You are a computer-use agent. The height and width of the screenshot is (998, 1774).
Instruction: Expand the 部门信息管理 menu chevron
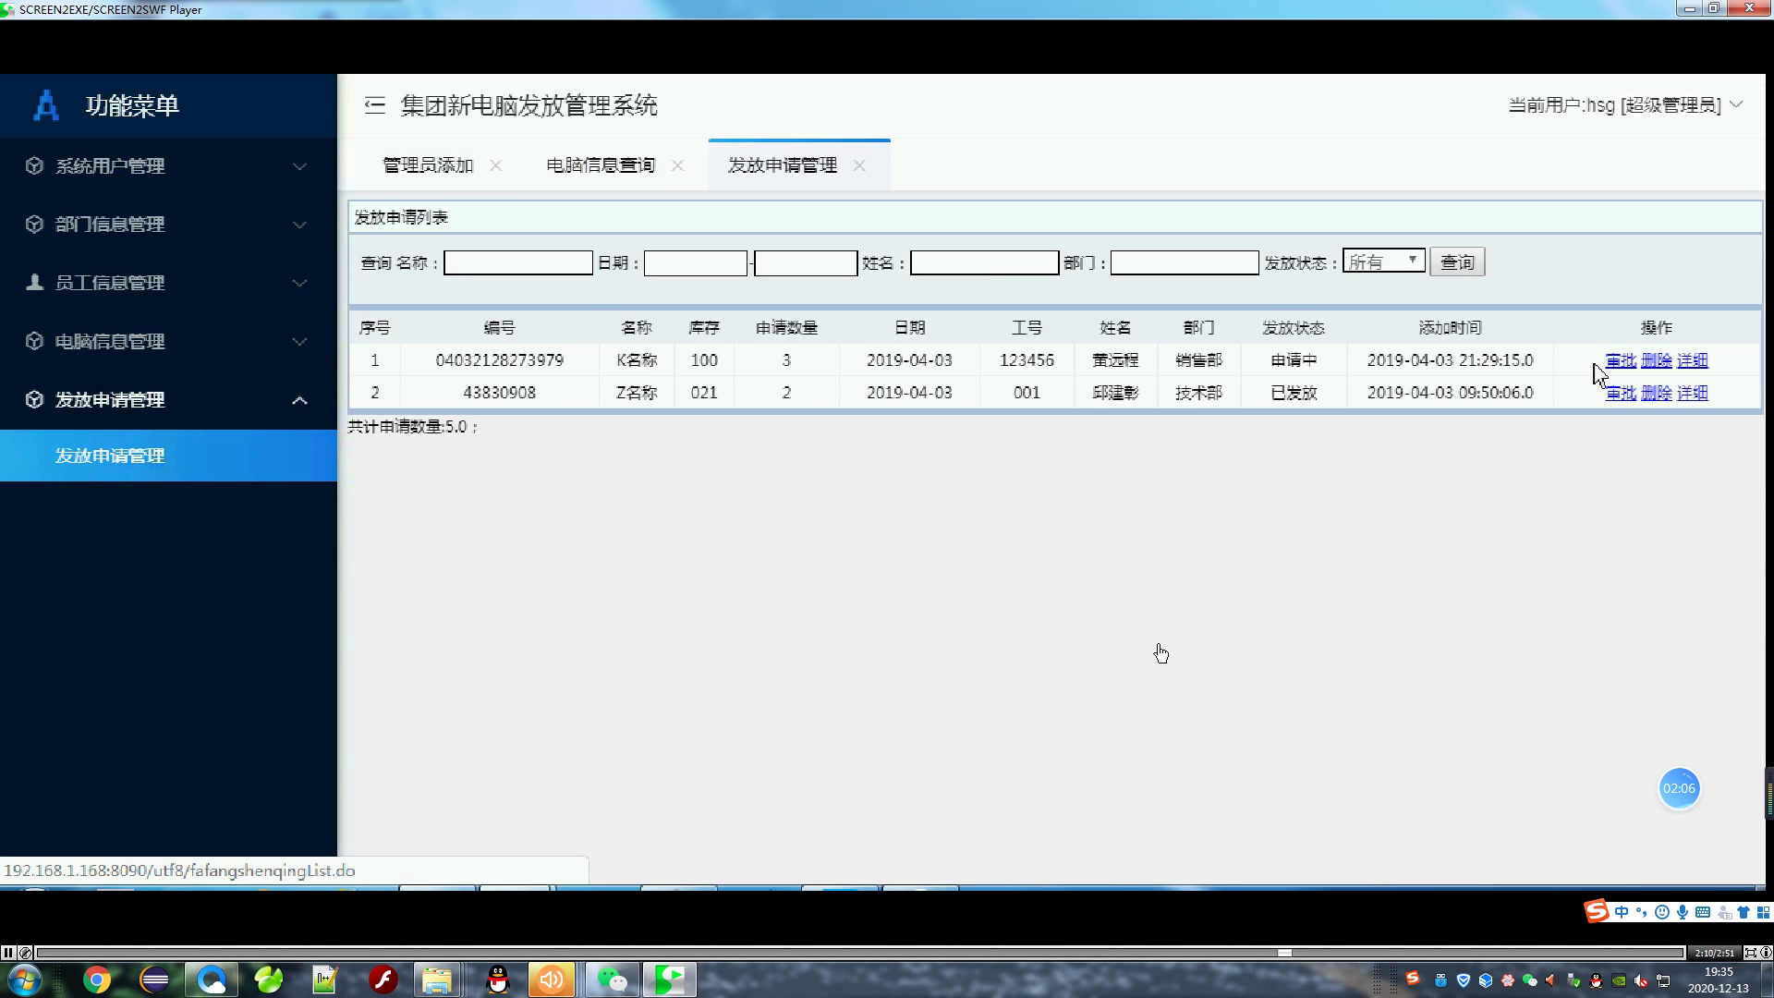[x=299, y=225]
